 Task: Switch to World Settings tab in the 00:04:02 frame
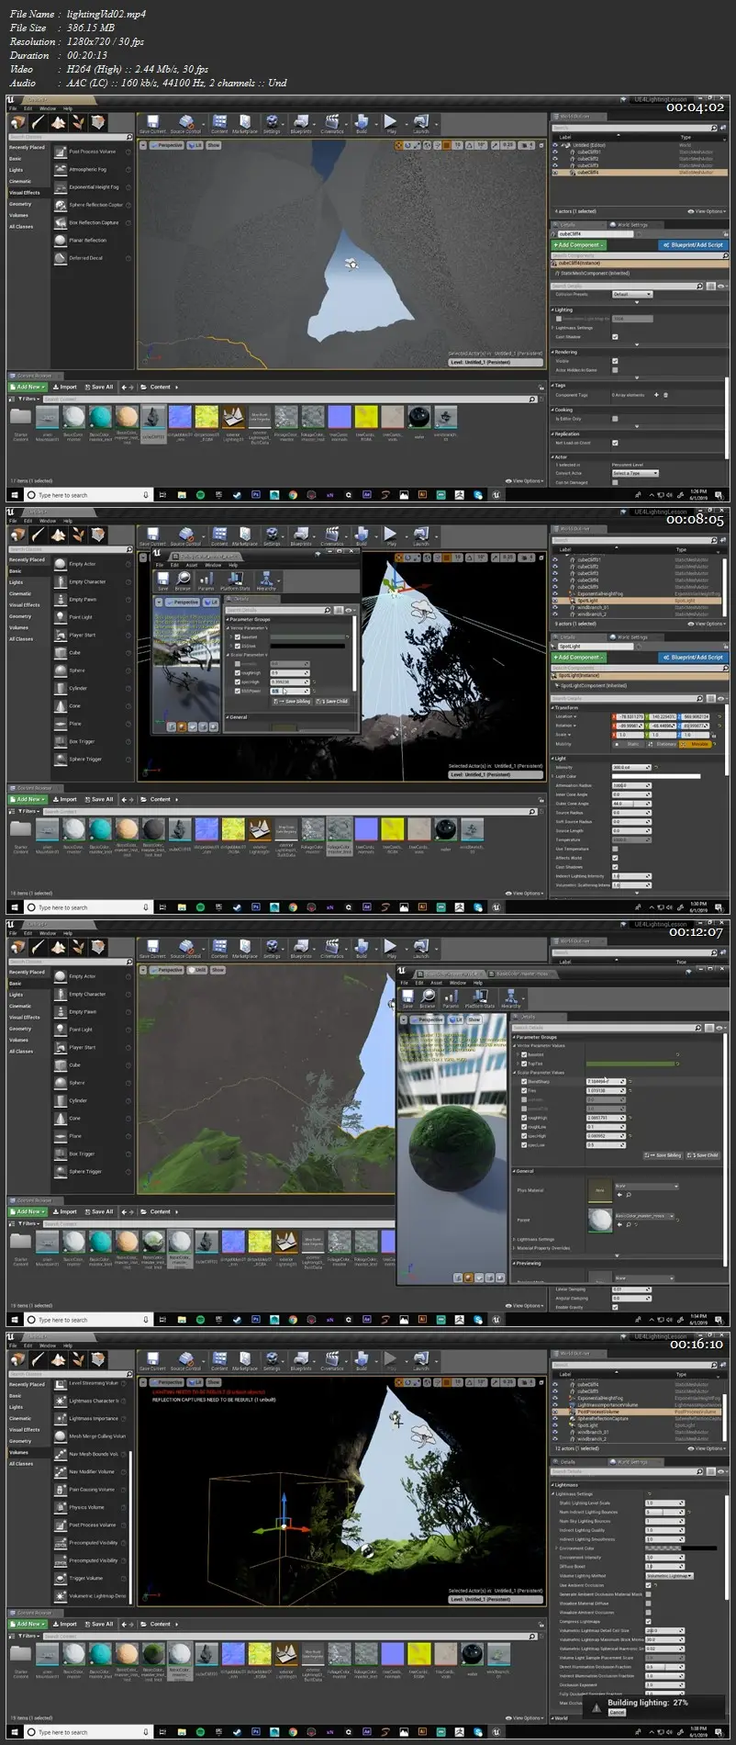[630, 224]
